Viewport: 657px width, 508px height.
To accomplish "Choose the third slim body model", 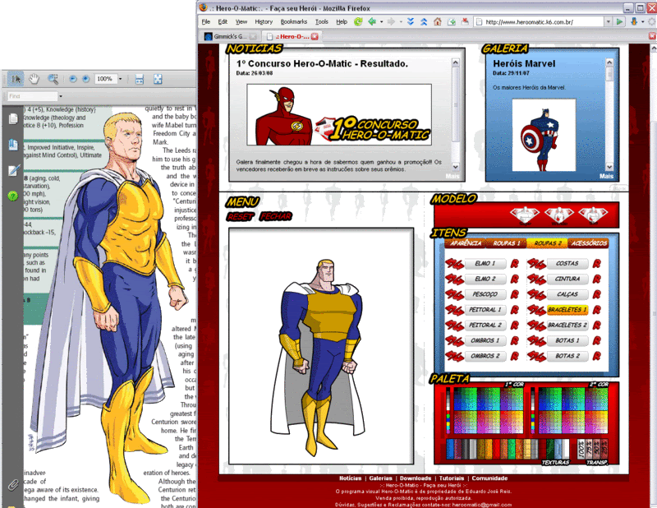I will tap(593, 215).
